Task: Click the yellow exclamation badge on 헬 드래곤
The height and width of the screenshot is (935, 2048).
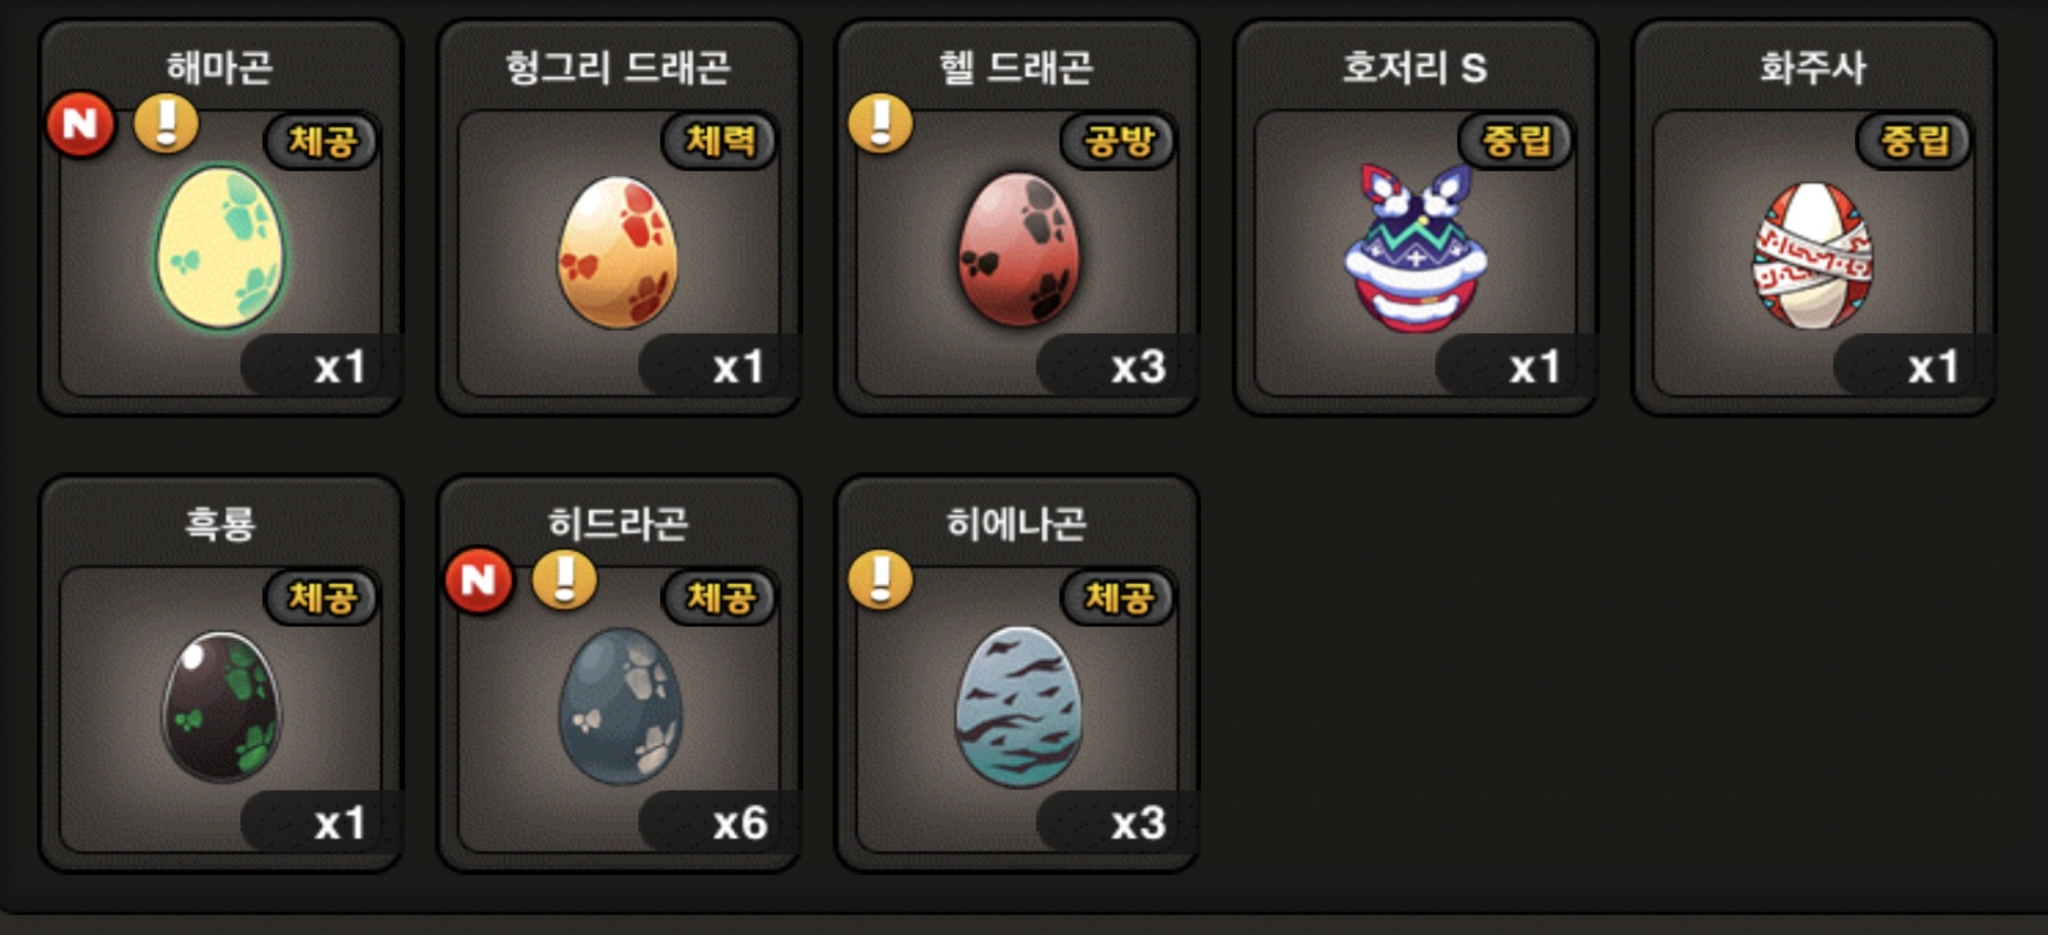Action: click(x=880, y=123)
